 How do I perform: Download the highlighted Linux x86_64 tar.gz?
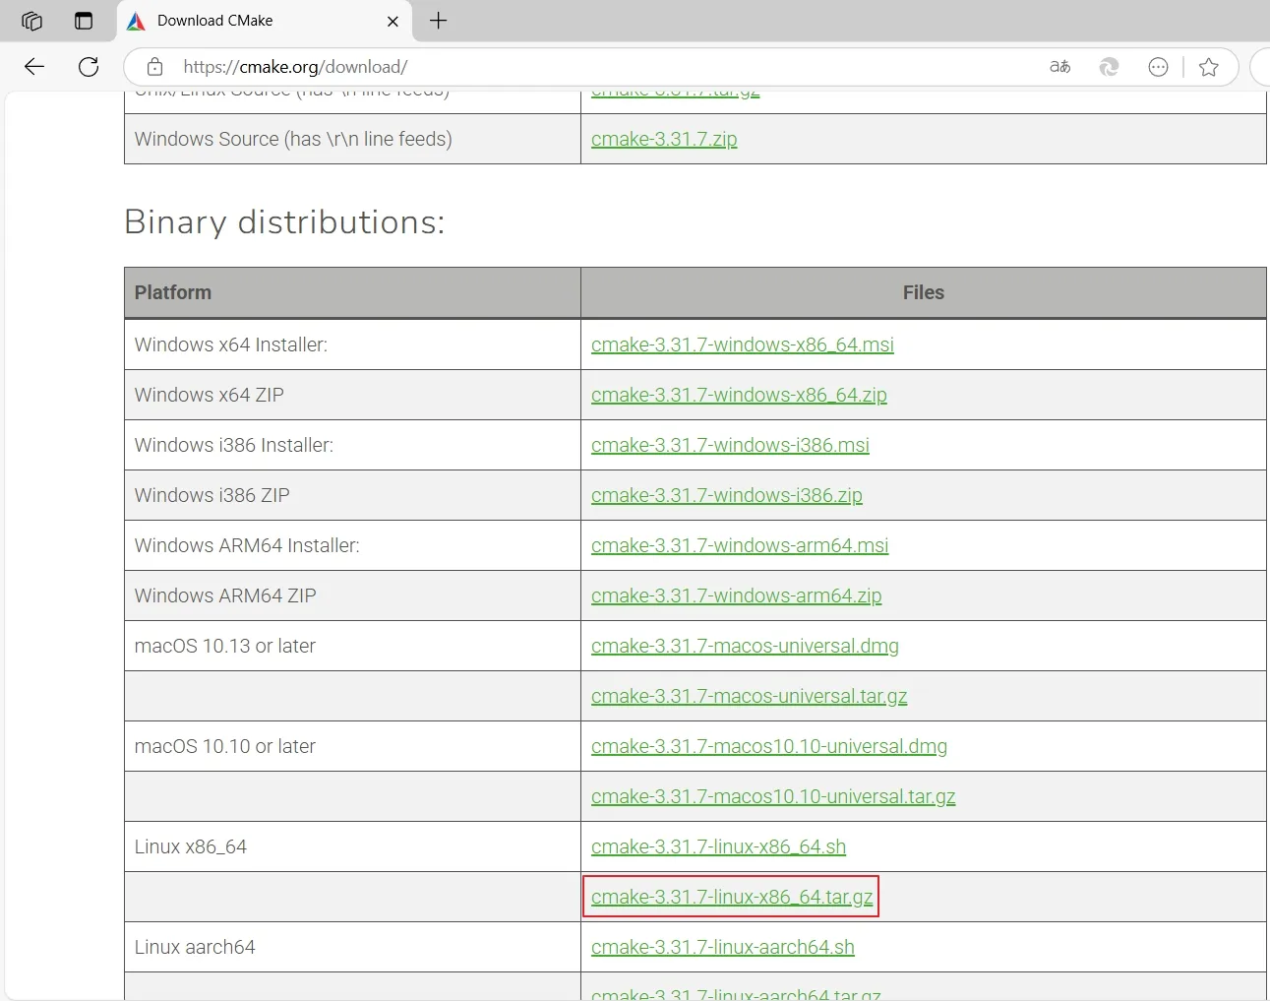point(731,897)
